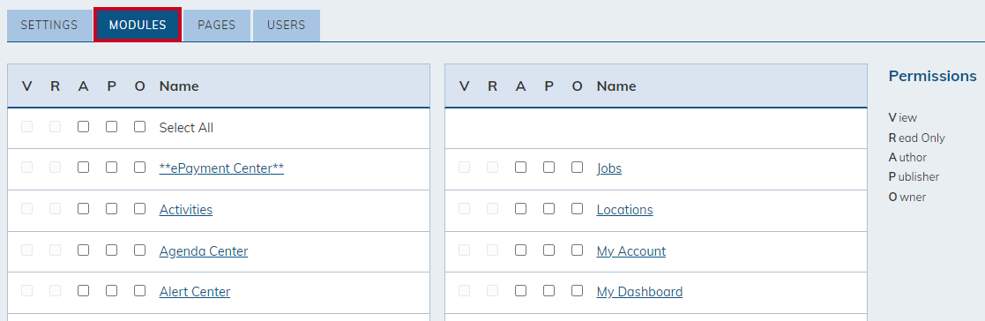The width and height of the screenshot is (985, 321).
Task: Check Author box for Jobs
Action: [520, 168]
